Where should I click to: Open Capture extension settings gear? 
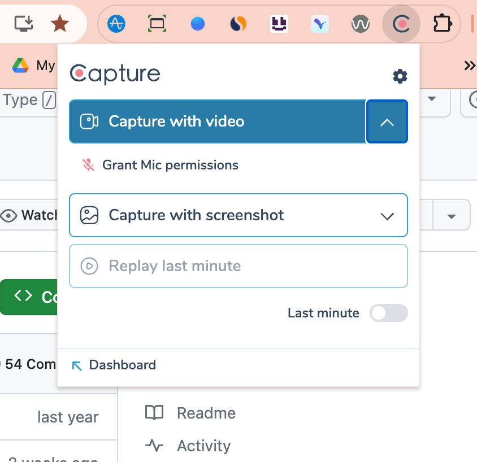pos(400,76)
